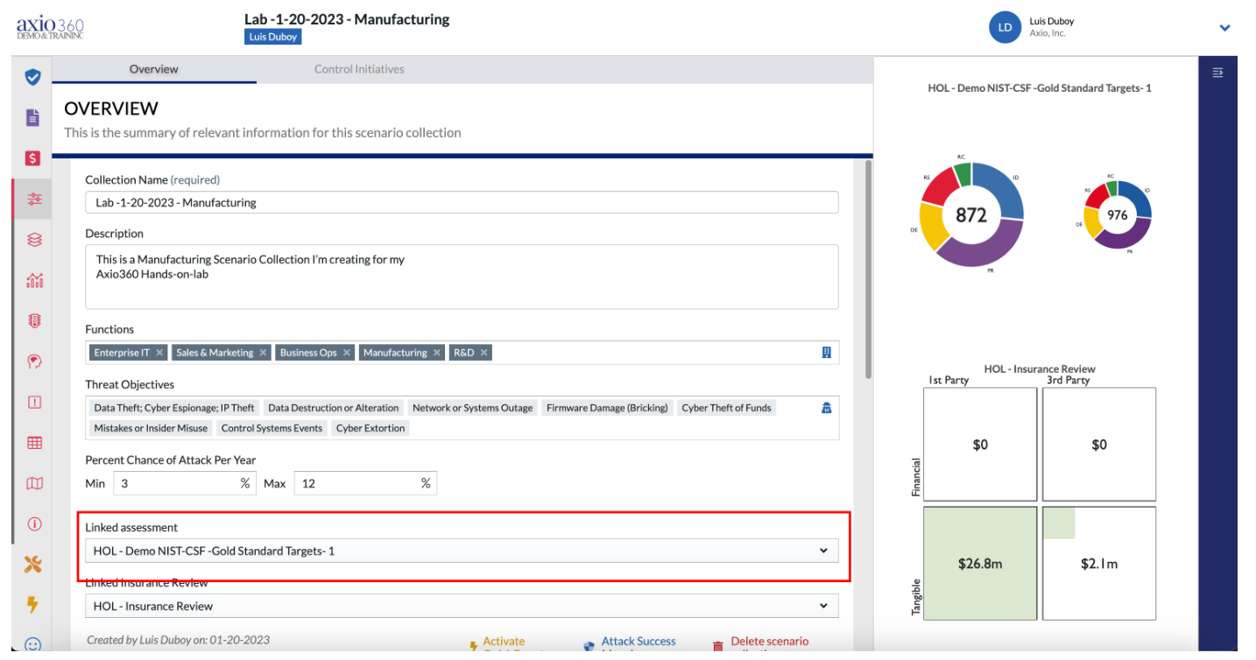
Task: Click the 976 target donut chart
Action: (1117, 214)
